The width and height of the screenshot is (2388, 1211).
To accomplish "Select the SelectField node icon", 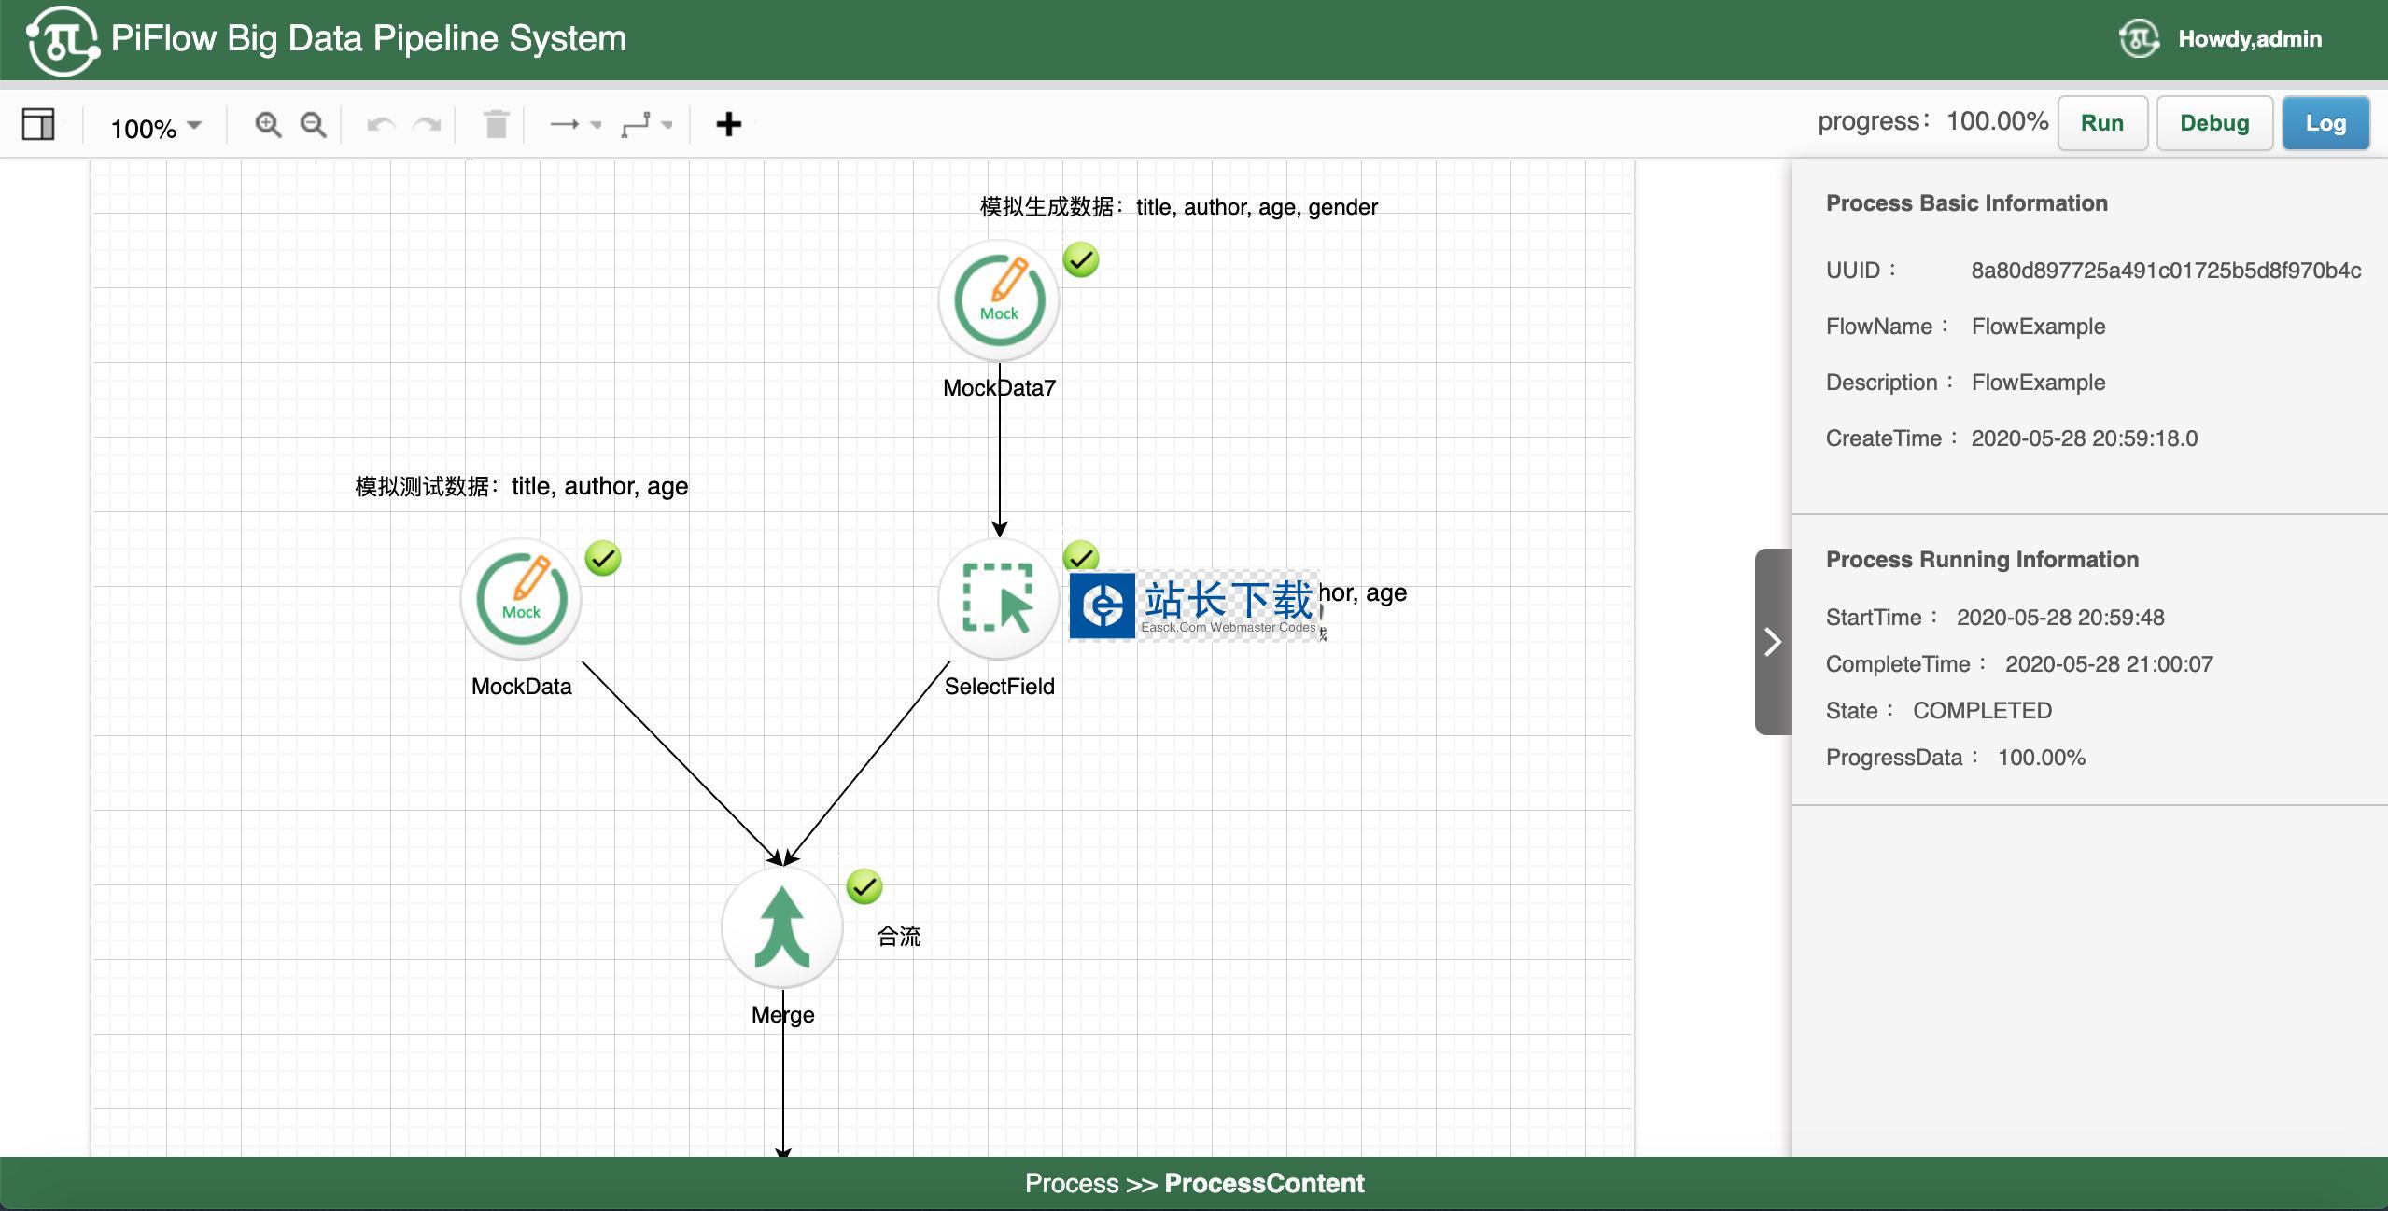I will tap(998, 599).
